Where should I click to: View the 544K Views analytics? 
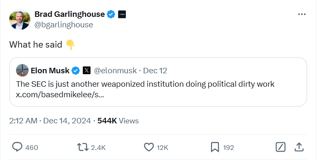[118, 121]
